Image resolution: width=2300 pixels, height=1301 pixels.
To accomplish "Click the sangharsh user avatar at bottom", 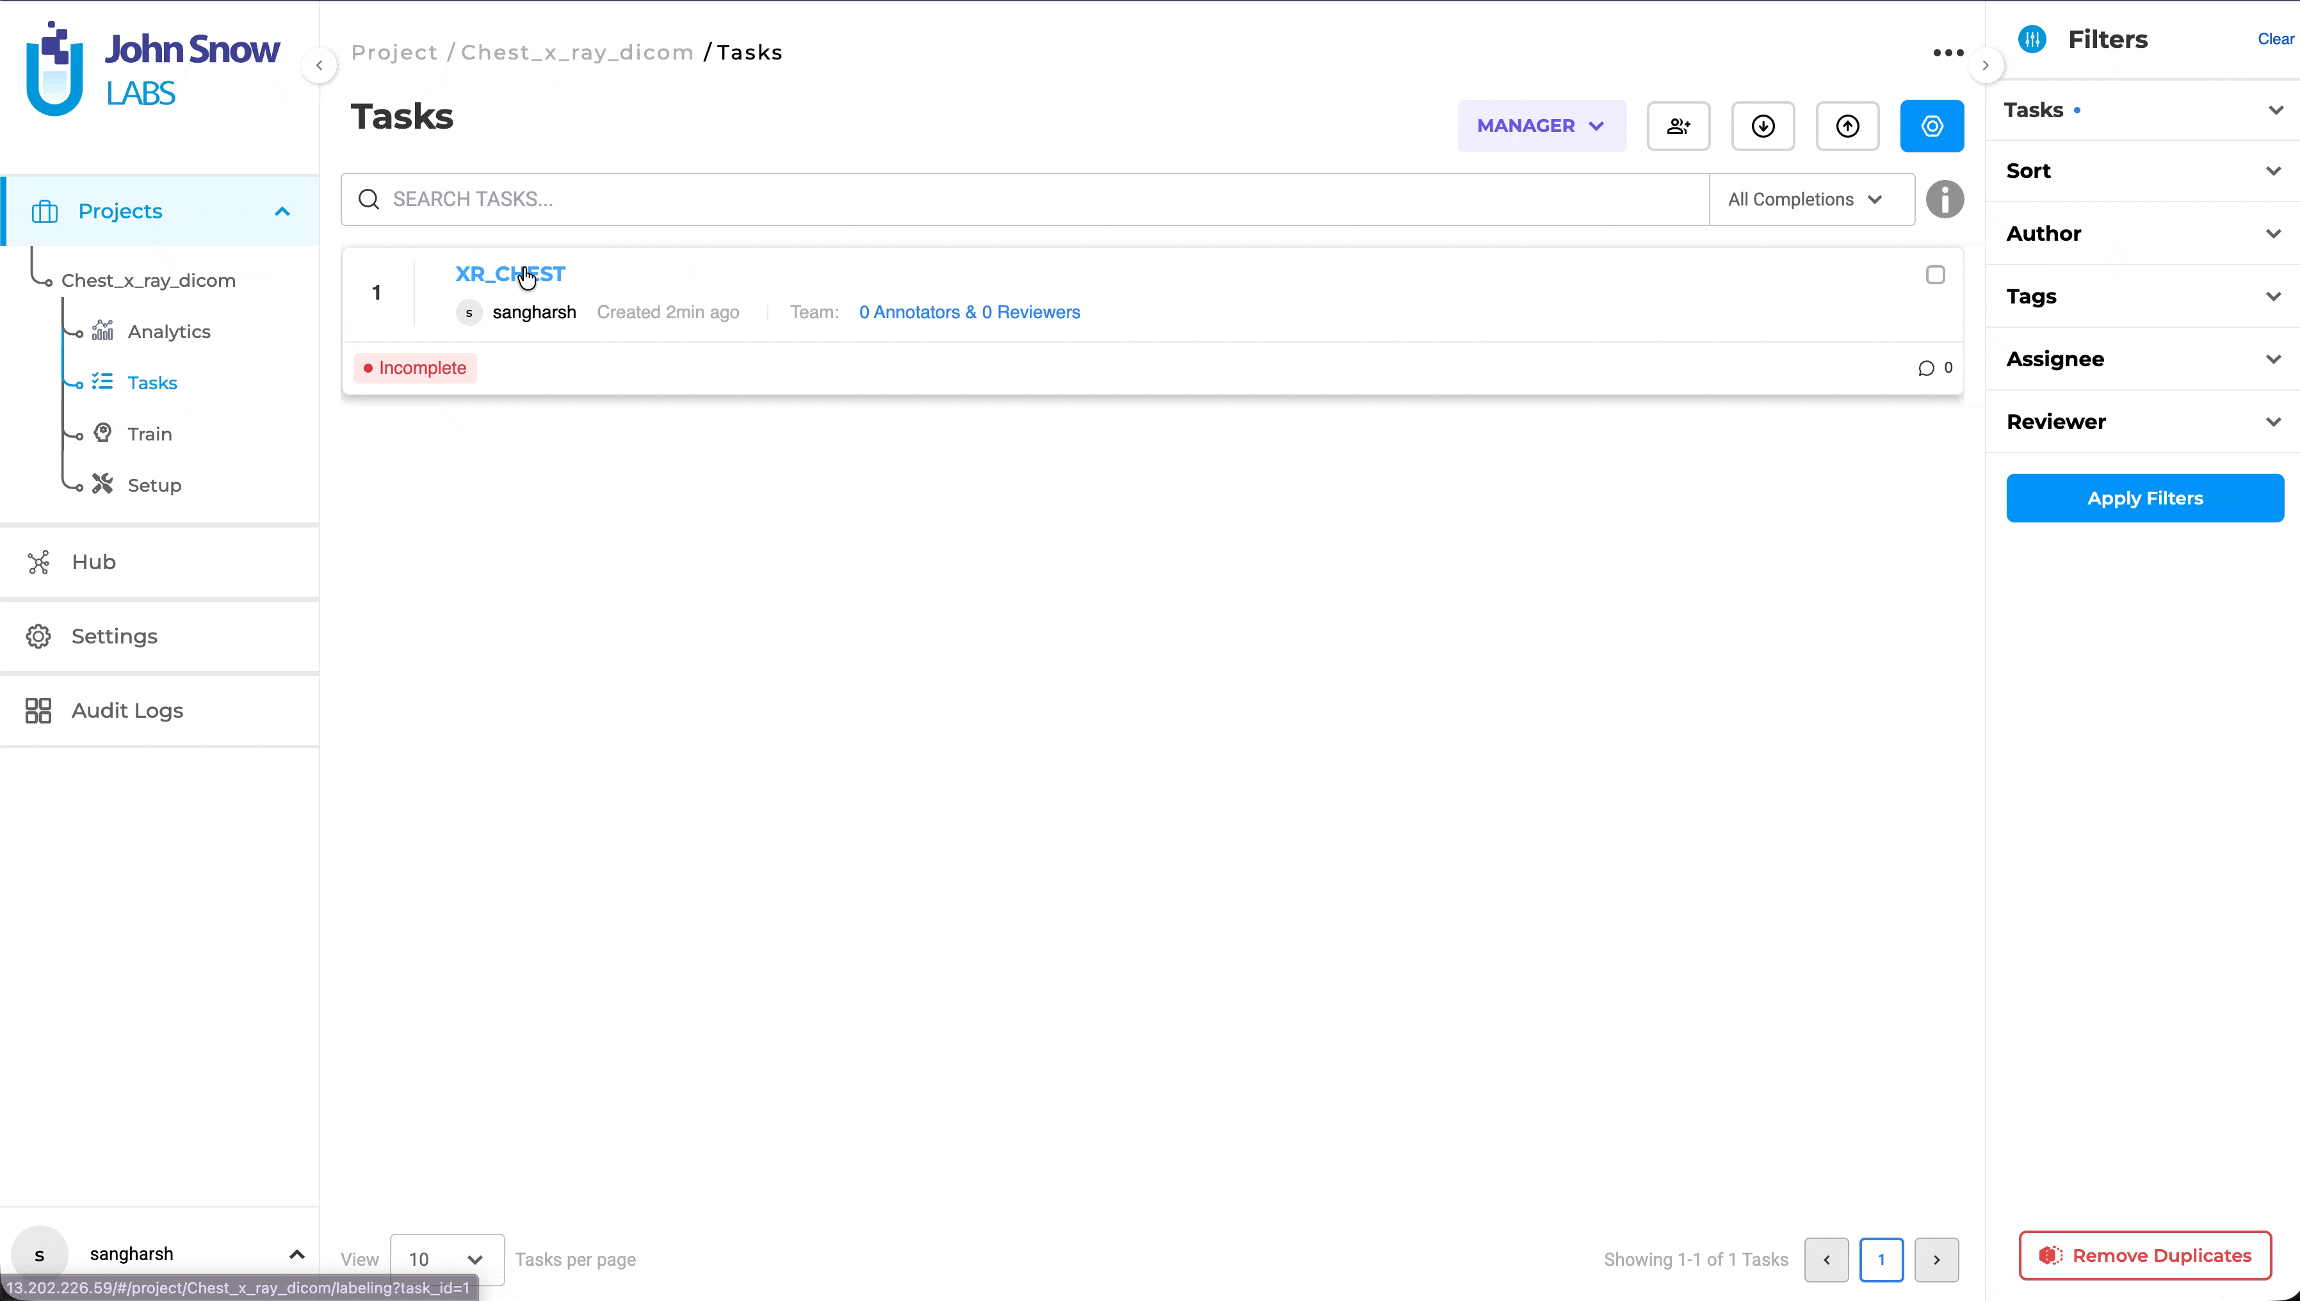I will click(x=40, y=1254).
